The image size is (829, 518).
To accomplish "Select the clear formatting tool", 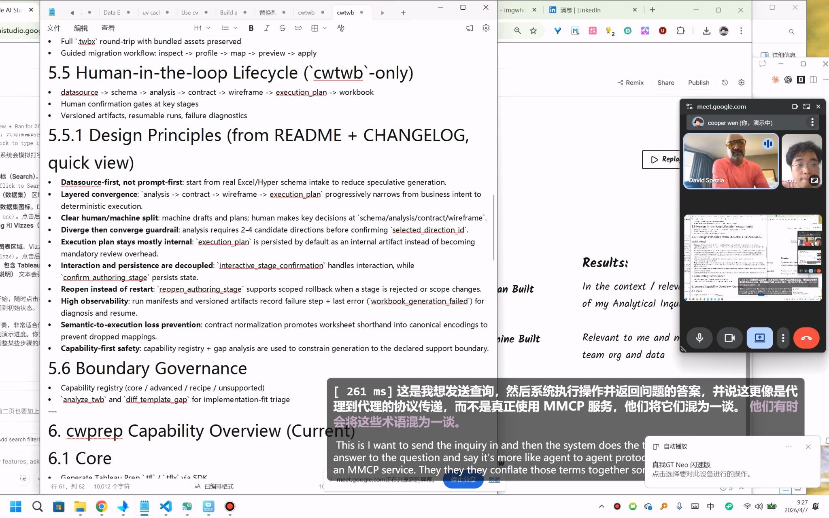I will (341, 28).
